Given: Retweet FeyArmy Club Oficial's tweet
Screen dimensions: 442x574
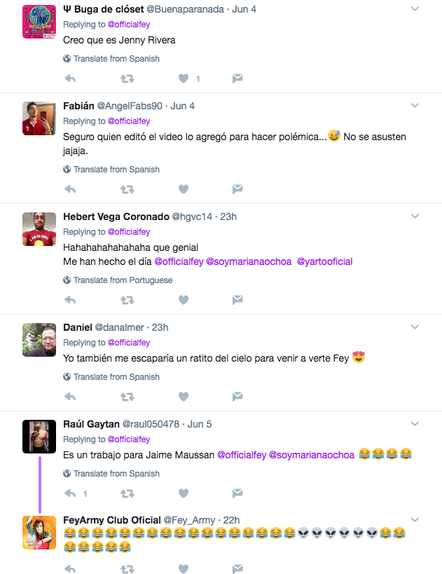Looking at the screenshot, I should [127, 568].
